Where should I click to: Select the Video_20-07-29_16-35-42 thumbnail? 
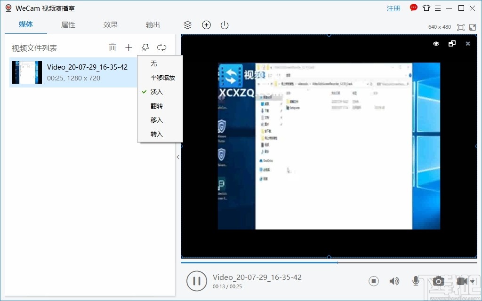click(x=26, y=72)
